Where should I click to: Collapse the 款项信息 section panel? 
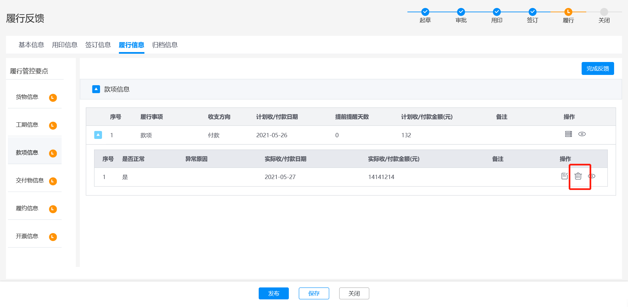[96, 89]
